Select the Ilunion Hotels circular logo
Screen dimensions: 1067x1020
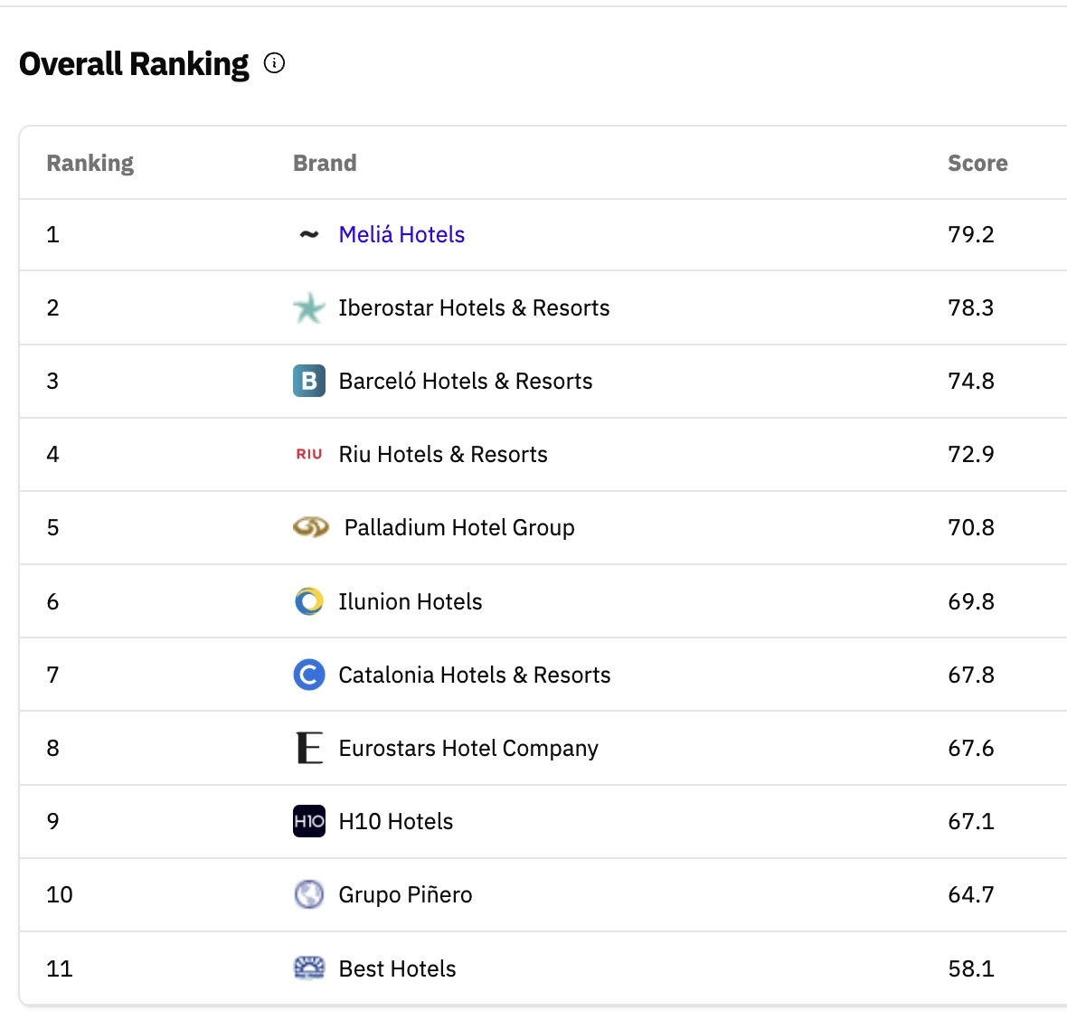(308, 601)
